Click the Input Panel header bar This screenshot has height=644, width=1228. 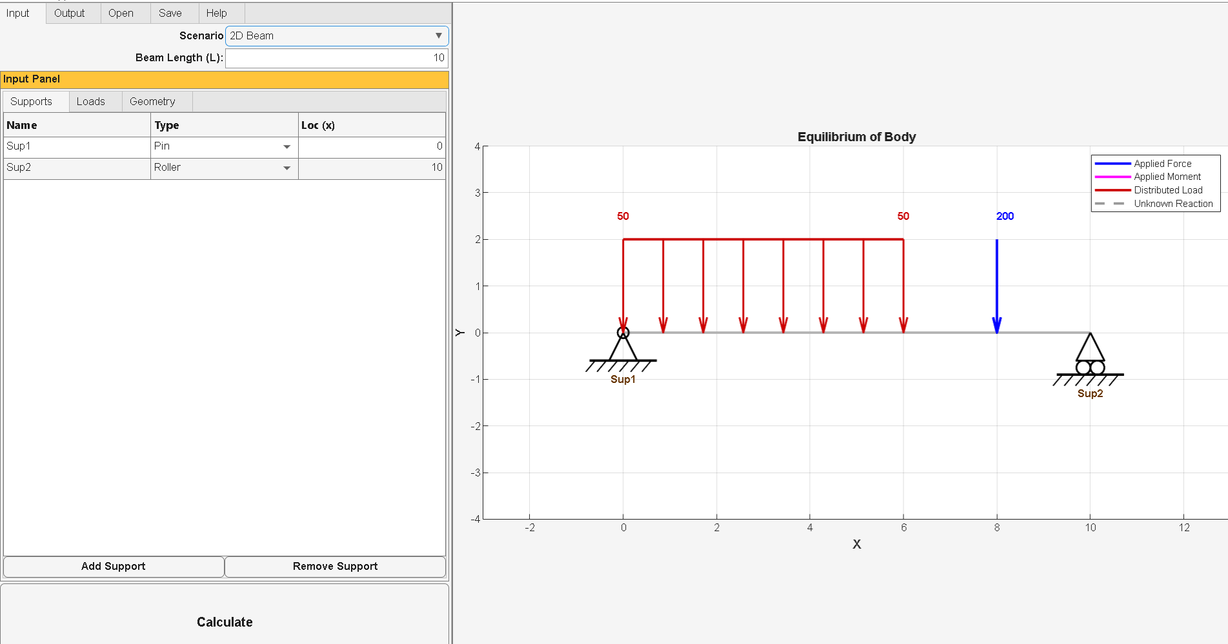225,79
